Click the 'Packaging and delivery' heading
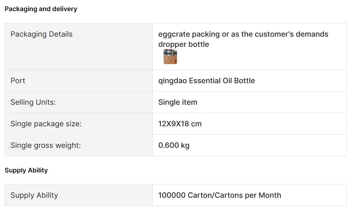The image size is (352, 211). [x=41, y=9]
